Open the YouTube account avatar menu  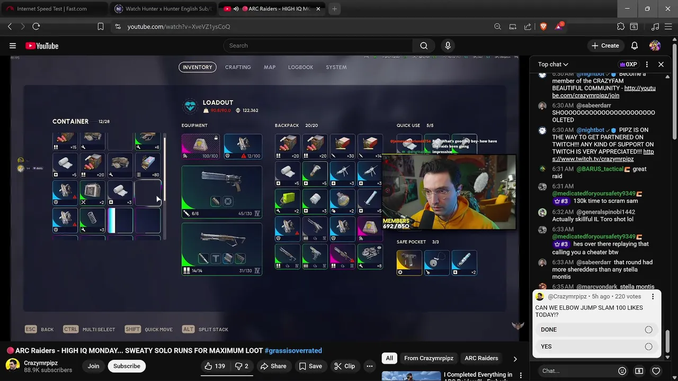655,46
